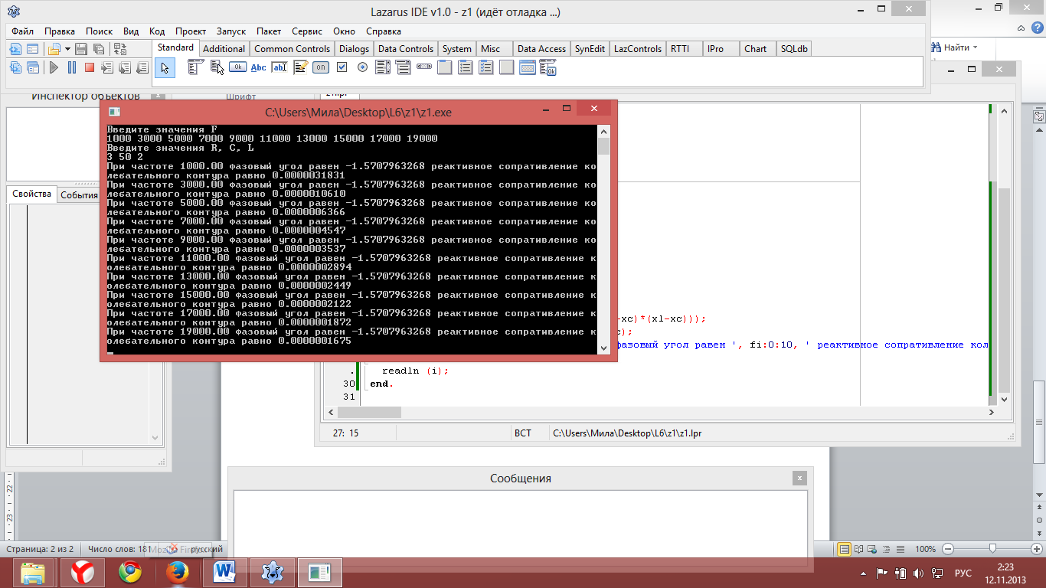Click Word's zoom-out minus button
This screenshot has width=1046, height=588.
coord(948,549)
